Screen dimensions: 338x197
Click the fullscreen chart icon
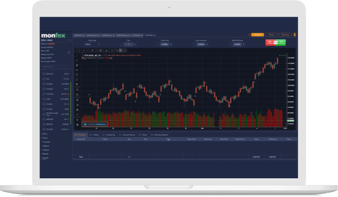click(125, 51)
